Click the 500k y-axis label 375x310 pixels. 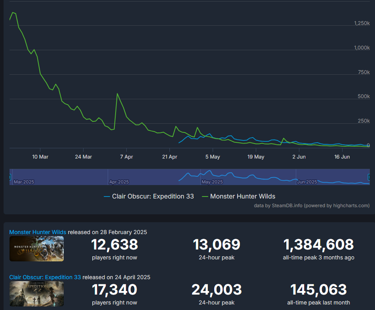coord(364,96)
